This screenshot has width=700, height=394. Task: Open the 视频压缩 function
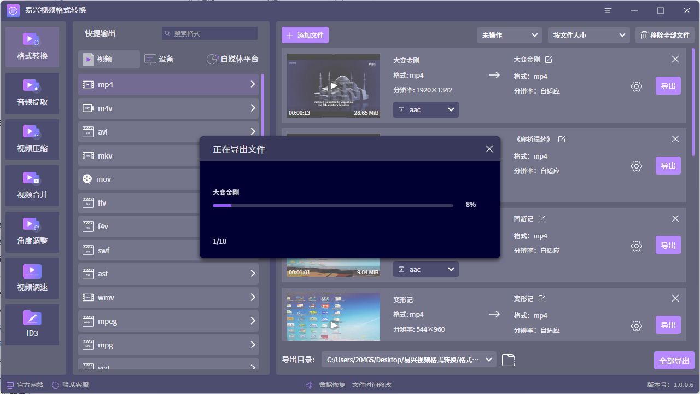[x=32, y=140]
